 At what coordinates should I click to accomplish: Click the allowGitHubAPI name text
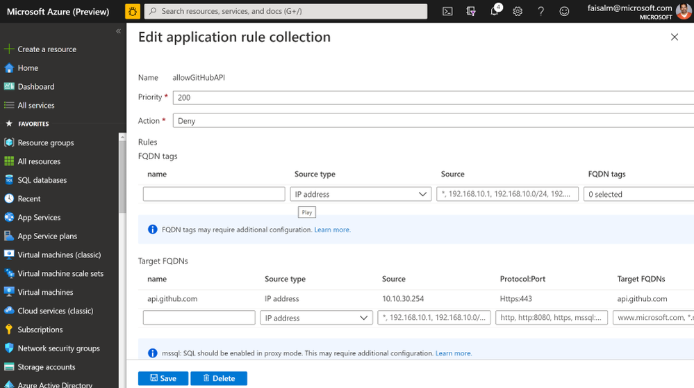199,77
